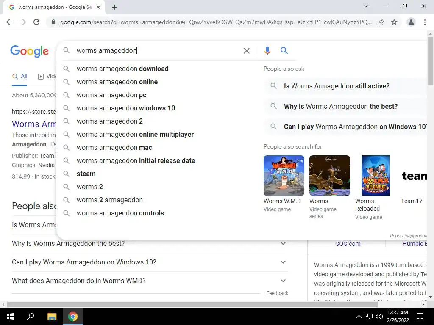434x325 pixels.
Task: Submit search with the blue magnifier icon
Action: coord(284,51)
